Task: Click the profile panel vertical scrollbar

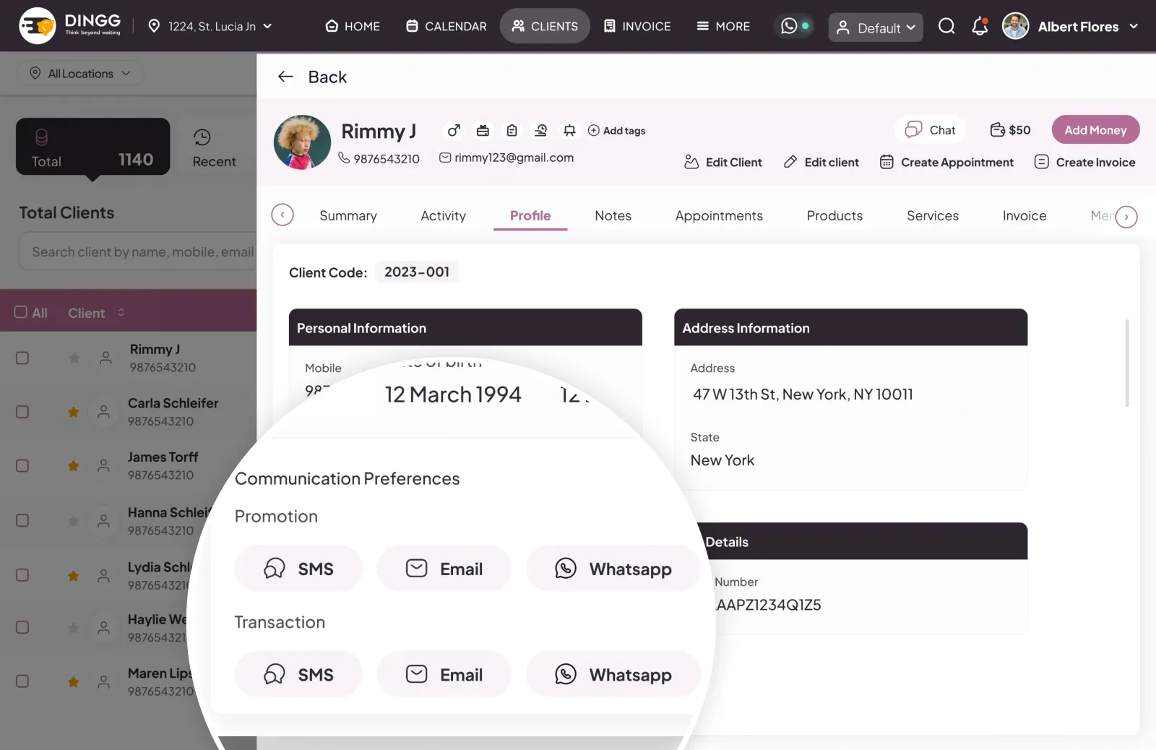Action: pyautogui.click(x=1127, y=363)
